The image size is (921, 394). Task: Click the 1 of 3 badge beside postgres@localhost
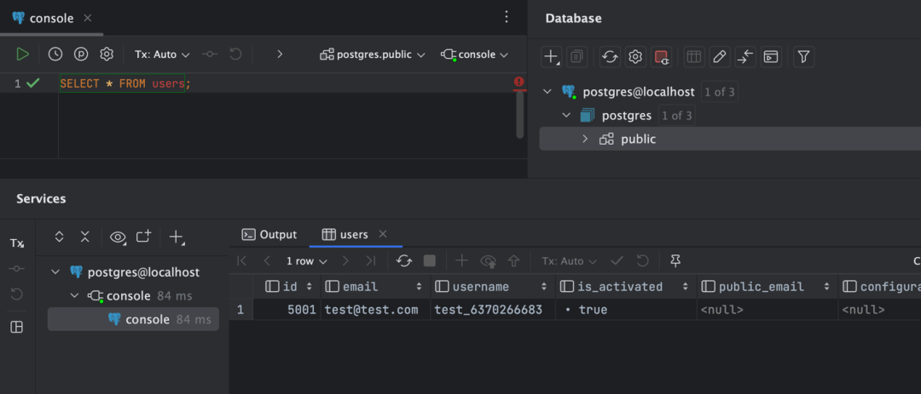720,92
